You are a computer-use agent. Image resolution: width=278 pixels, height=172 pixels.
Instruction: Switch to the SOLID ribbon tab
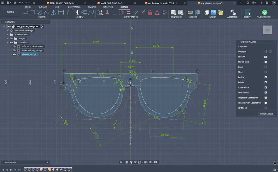pyautogui.click(x=28, y=7)
